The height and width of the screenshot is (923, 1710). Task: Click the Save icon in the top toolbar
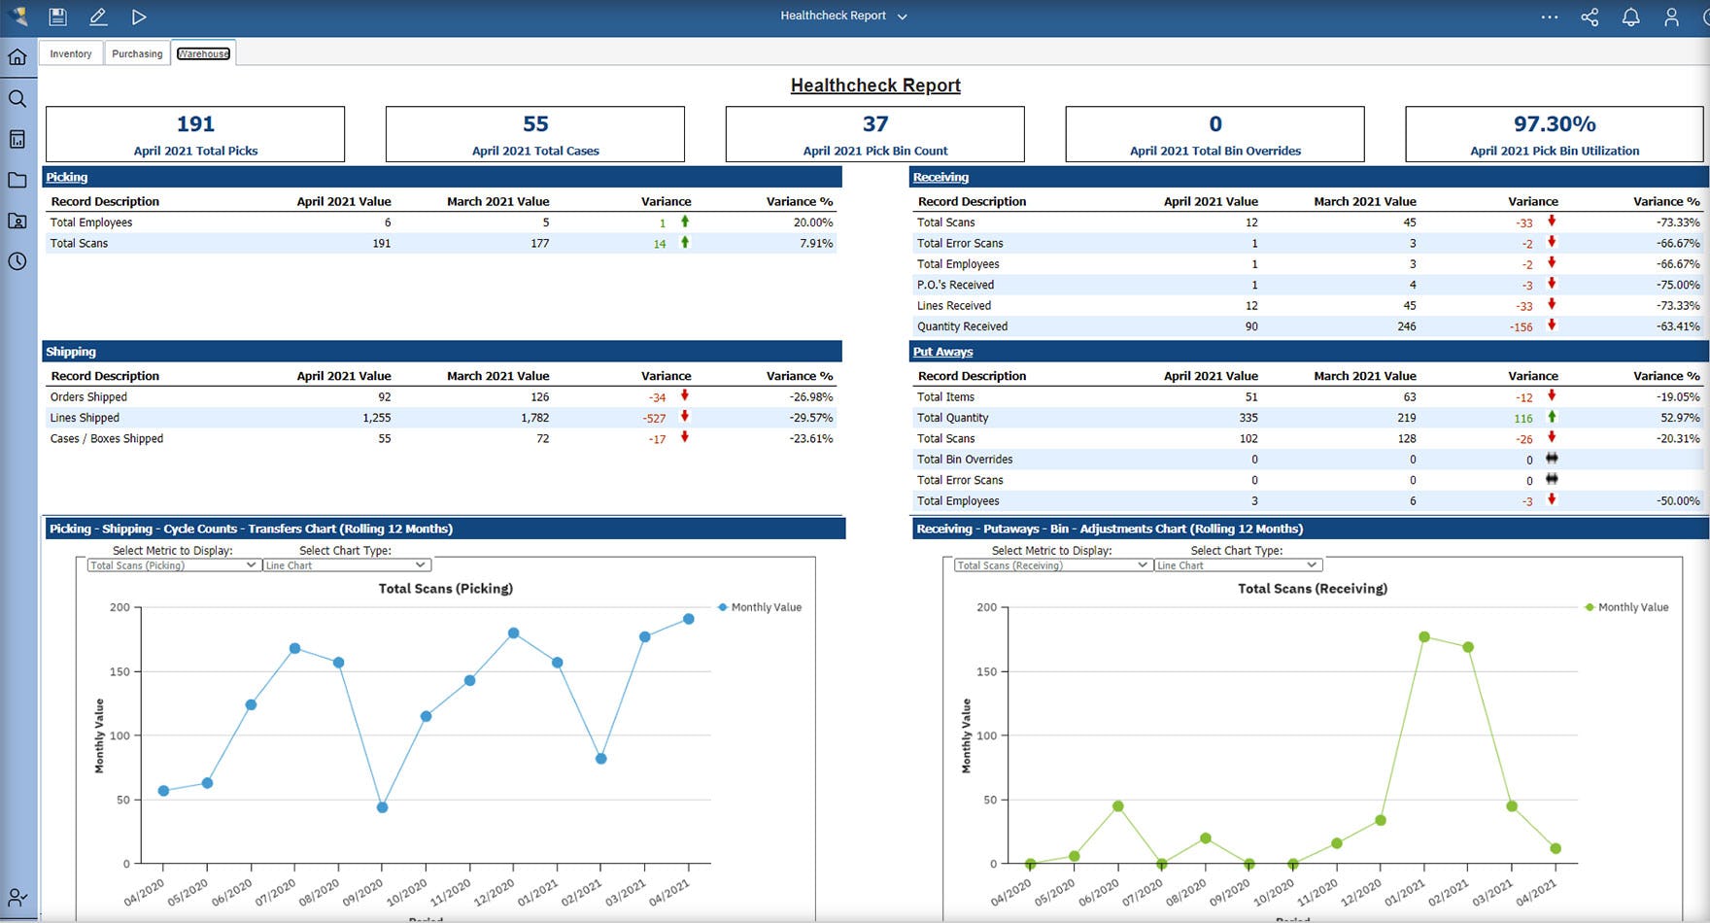[x=57, y=17]
